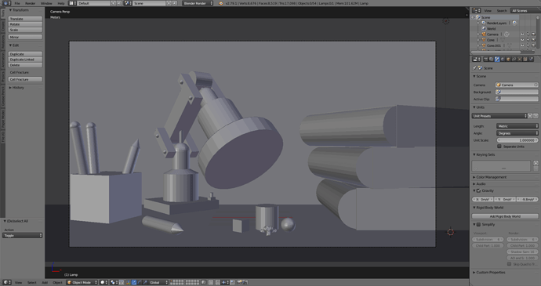Click the Duplicate Linked button
This screenshot has width=541, height=286.
click(x=25, y=60)
